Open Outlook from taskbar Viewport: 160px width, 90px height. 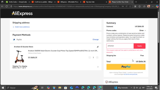point(71,88)
